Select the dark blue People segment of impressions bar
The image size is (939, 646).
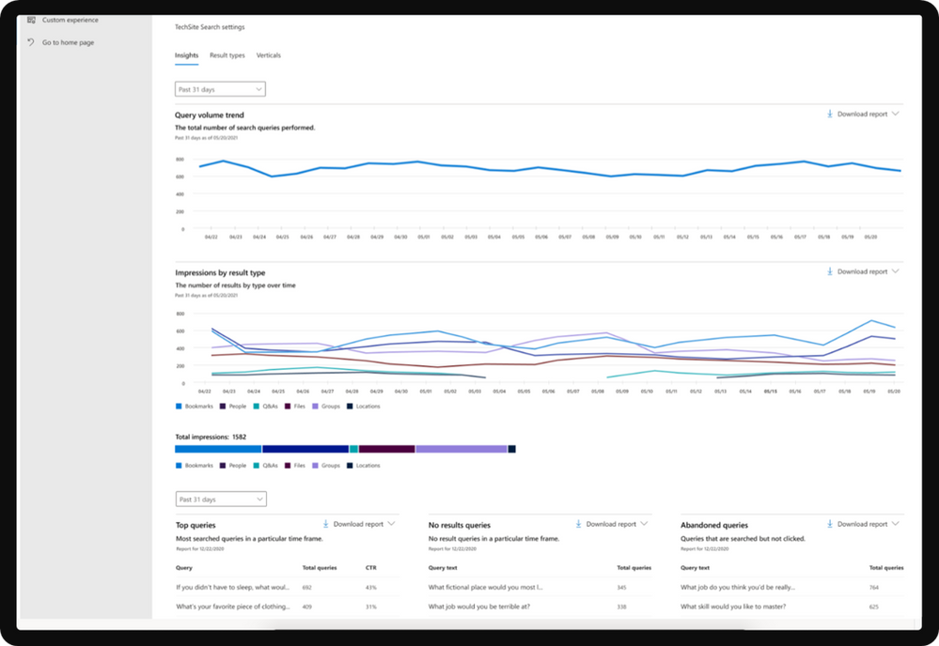click(x=305, y=449)
